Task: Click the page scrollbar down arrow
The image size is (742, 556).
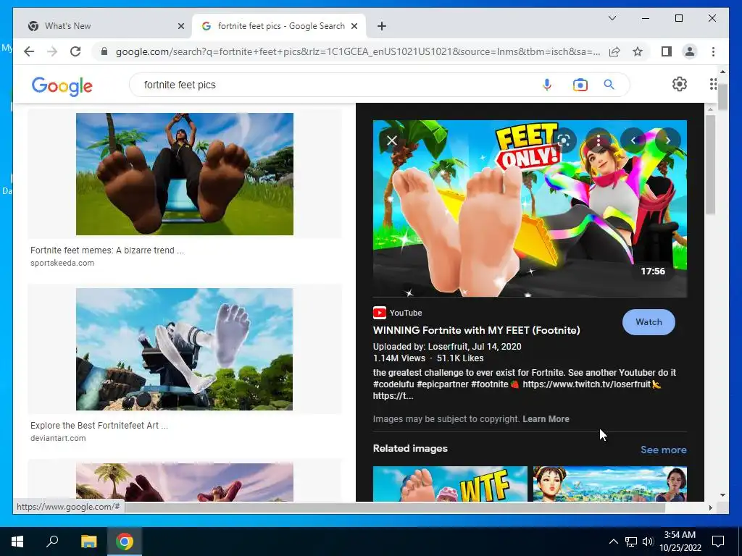Action: pos(722,495)
